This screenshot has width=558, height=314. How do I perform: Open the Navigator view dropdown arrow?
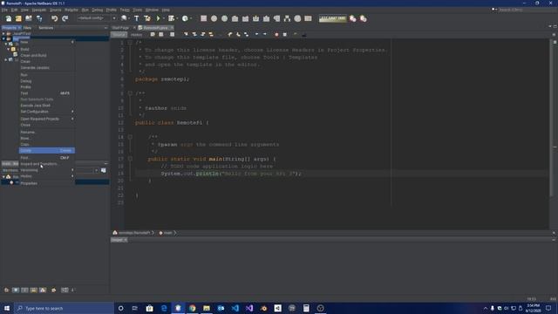click(97, 171)
